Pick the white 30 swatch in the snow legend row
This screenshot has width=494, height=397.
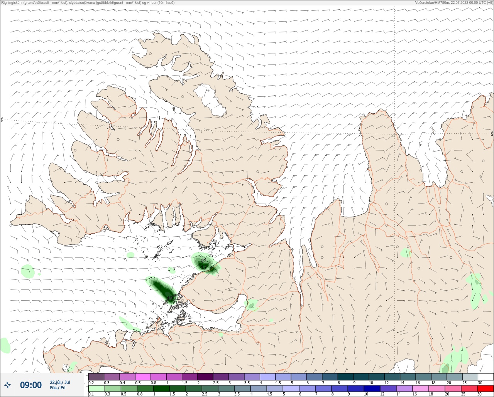486,377
